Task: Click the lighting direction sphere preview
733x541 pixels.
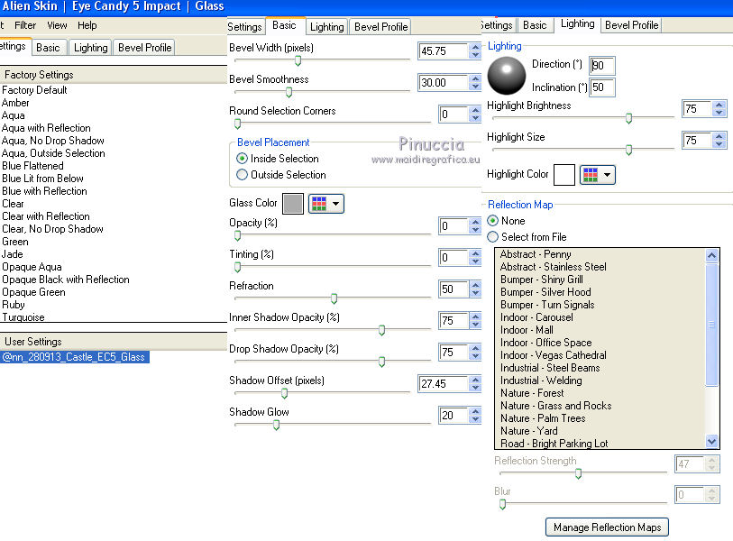Action: pos(507,75)
